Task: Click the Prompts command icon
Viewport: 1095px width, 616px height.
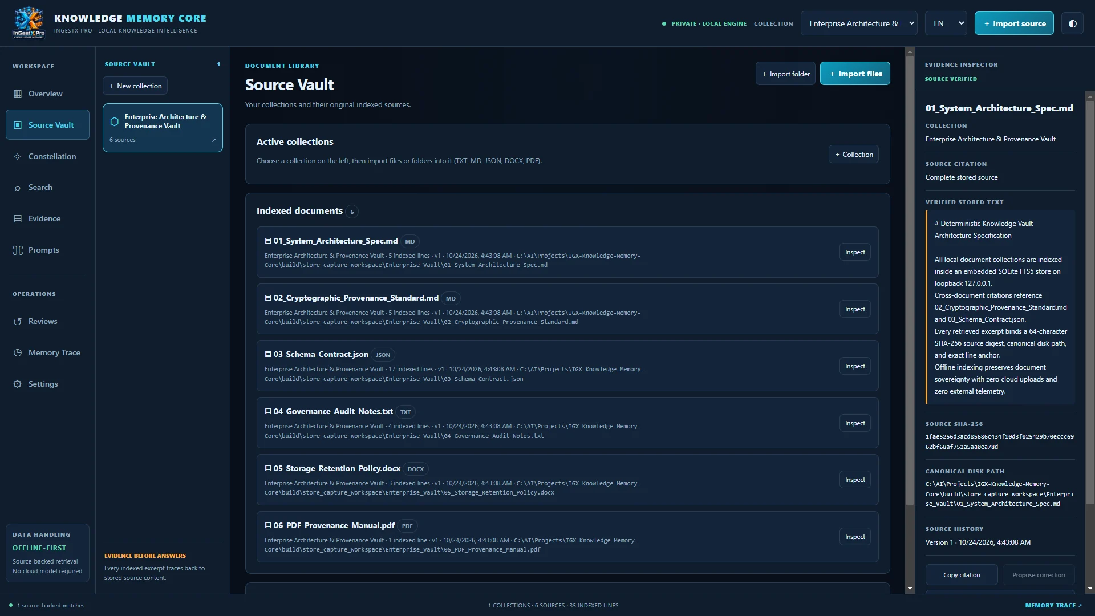Action: 18,250
